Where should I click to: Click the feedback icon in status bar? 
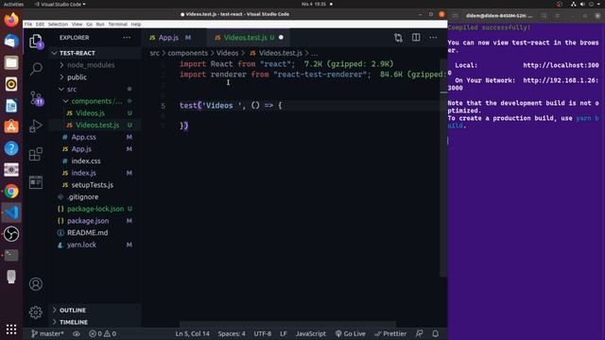click(x=419, y=333)
